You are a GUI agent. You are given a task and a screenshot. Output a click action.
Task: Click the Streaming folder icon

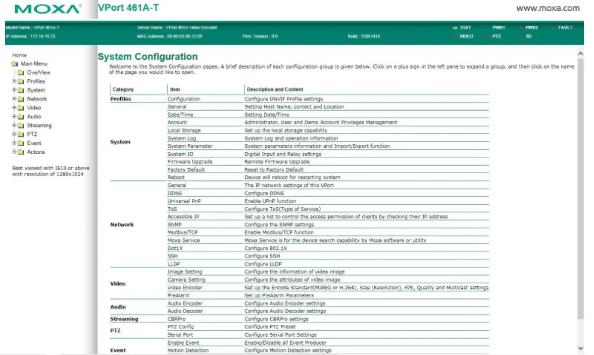(21, 126)
